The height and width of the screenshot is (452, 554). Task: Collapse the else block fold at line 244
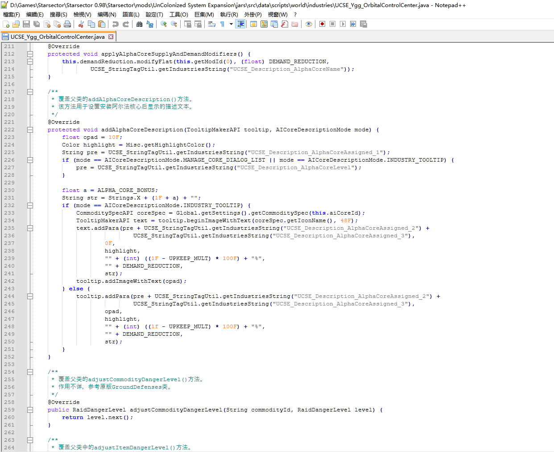click(x=30, y=296)
